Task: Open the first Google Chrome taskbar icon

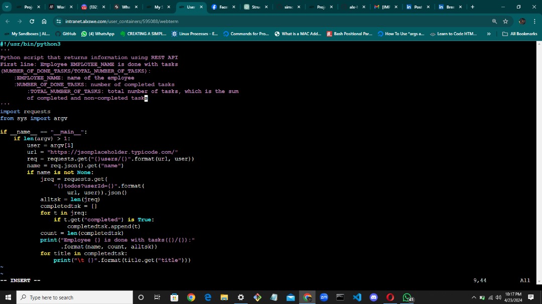Action: click(x=191, y=297)
